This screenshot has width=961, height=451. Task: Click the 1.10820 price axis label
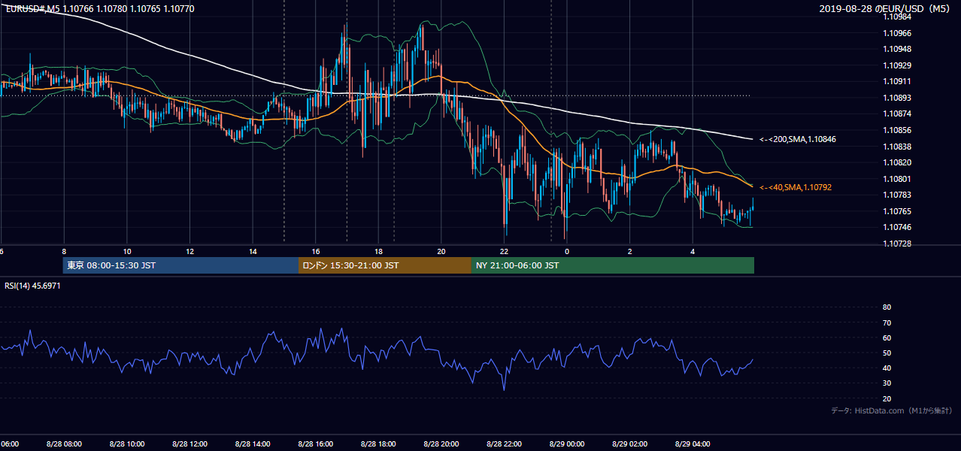point(896,162)
